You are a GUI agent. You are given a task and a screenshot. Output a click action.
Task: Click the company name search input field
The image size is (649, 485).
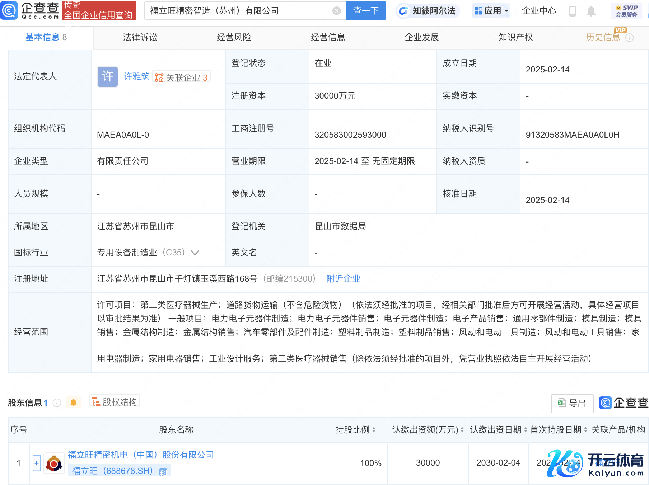pyautogui.click(x=239, y=11)
